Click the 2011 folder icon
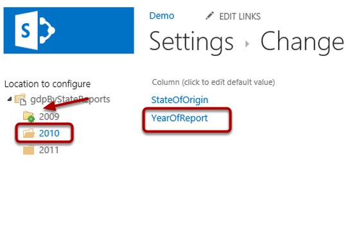347x236 pixels. [28, 150]
